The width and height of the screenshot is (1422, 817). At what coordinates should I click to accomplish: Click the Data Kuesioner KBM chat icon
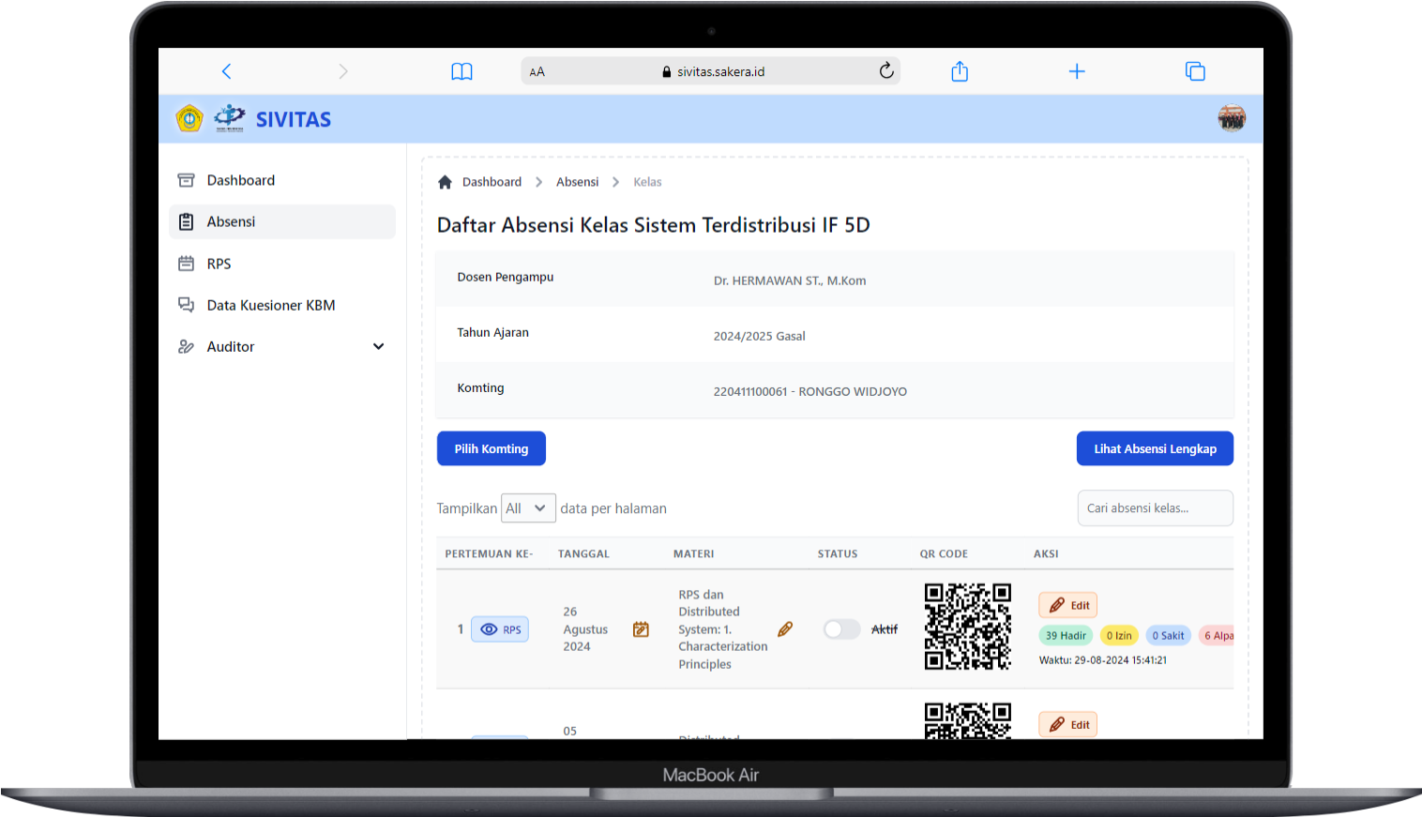pyautogui.click(x=186, y=305)
